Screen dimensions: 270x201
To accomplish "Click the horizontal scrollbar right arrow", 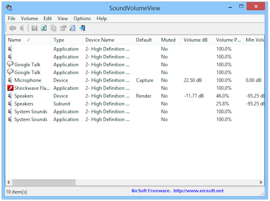I will coord(261,182).
